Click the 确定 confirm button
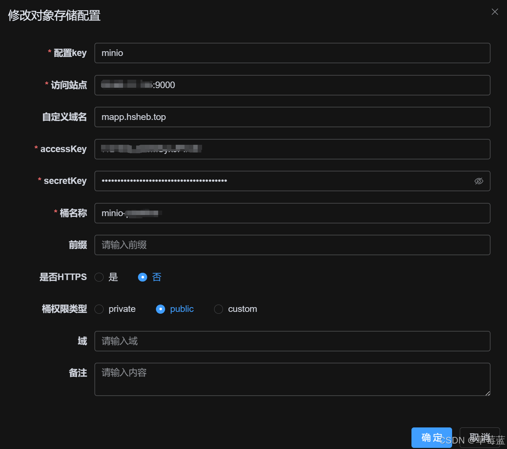The height and width of the screenshot is (449, 507). pyautogui.click(x=432, y=437)
